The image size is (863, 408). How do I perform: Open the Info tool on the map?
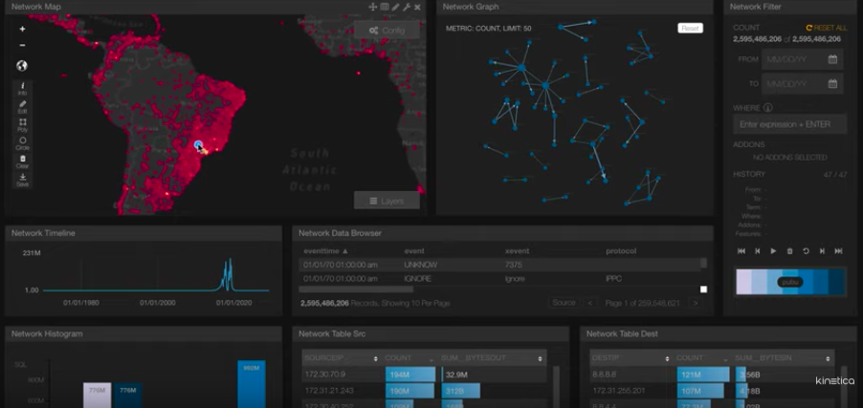tap(22, 88)
